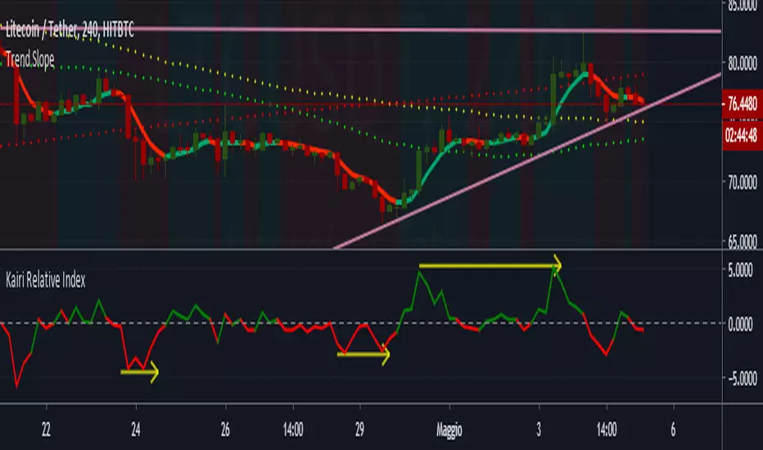
Task: Click the 70.0000 price axis label
Action: [743, 183]
